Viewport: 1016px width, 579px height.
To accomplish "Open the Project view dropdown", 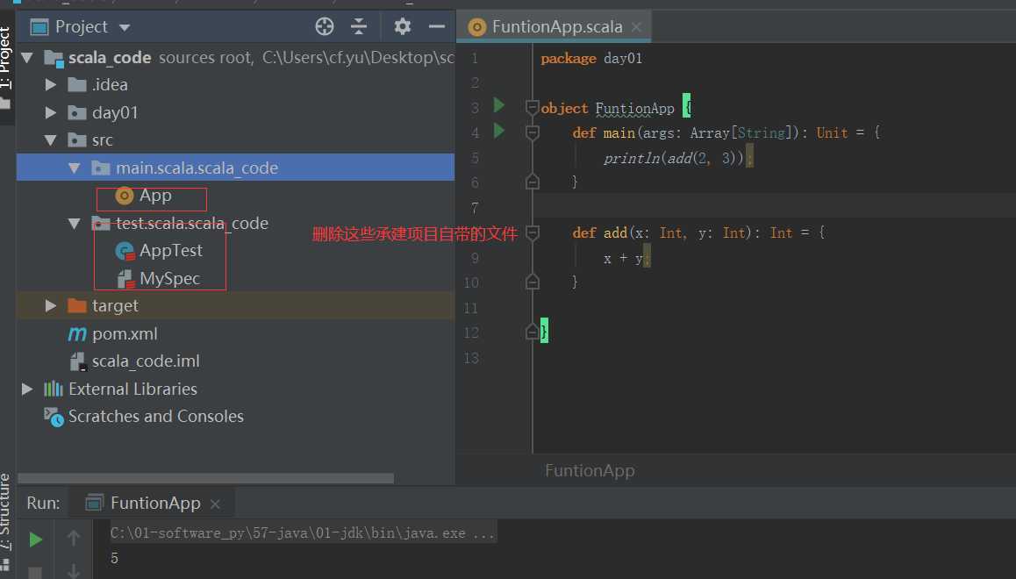I will click(x=125, y=27).
